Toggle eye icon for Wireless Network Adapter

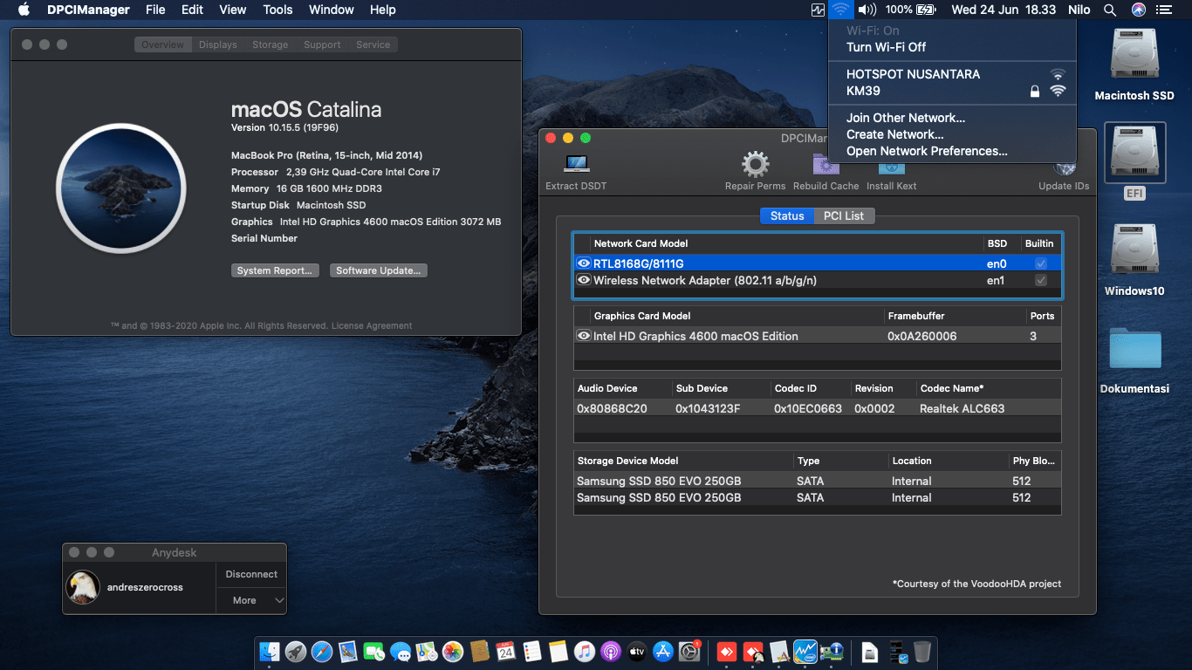(x=583, y=279)
